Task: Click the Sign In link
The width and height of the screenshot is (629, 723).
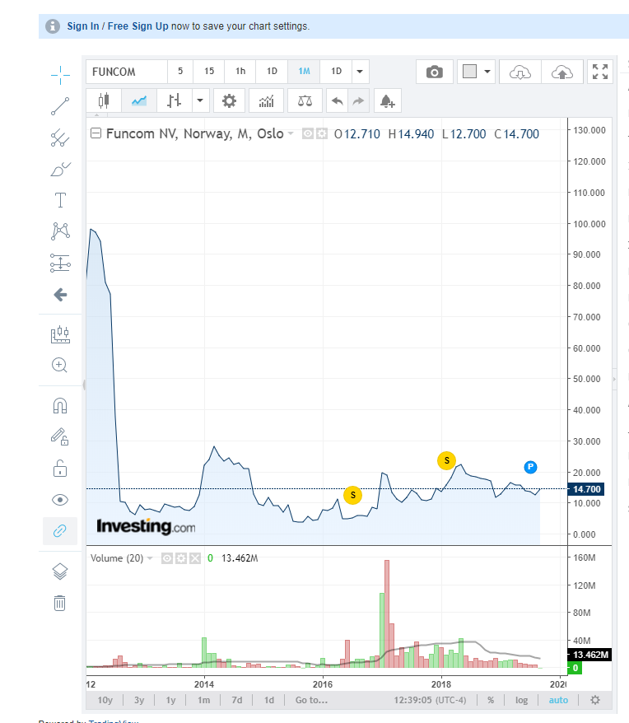Action: (83, 26)
